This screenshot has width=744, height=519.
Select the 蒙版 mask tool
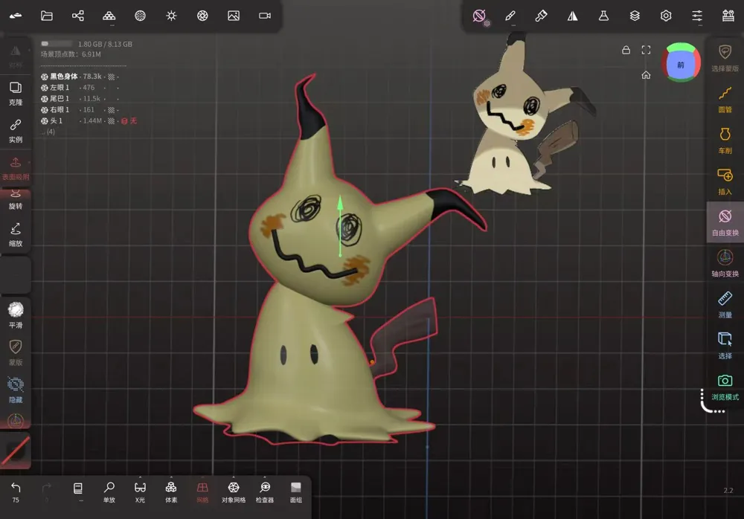(15, 353)
